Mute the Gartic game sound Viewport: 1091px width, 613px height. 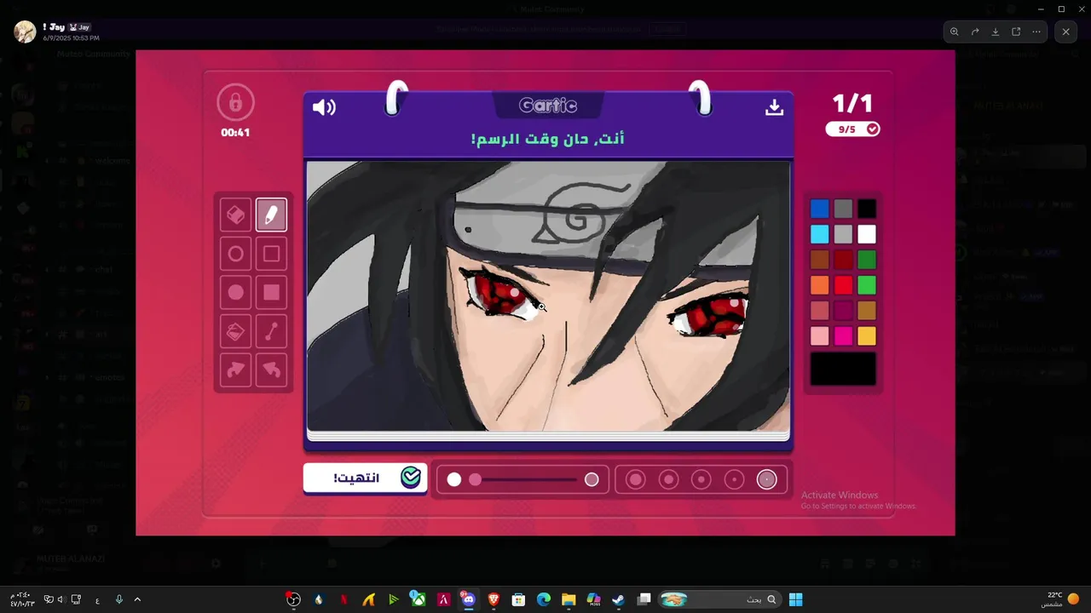[x=324, y=107]
